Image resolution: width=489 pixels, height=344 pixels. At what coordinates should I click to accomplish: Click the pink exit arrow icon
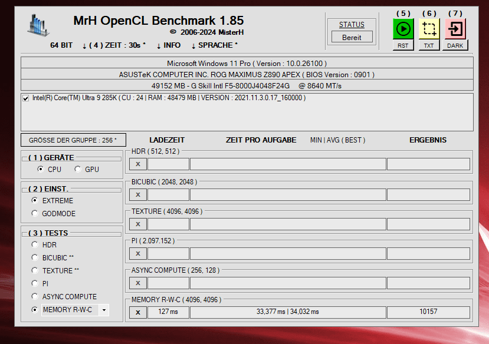click(455, 29)
